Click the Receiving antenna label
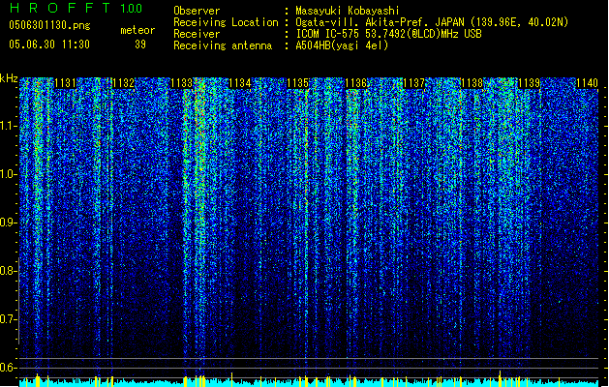 pos(223,45)
